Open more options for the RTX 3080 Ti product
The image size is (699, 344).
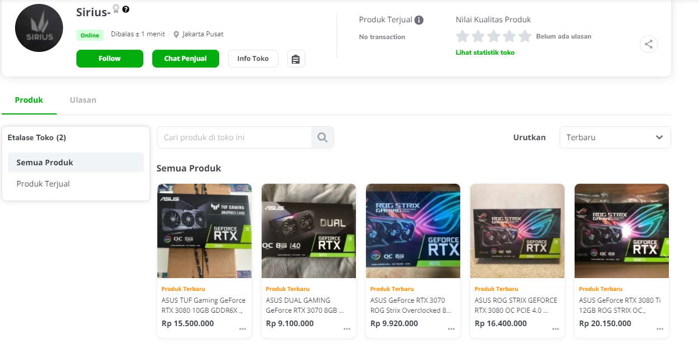(x=659, y=329)
